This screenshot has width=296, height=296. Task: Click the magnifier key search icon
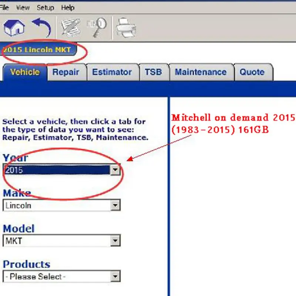(x=97, y=27)
